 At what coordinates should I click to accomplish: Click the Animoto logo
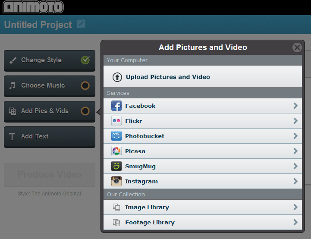[33, 7]
